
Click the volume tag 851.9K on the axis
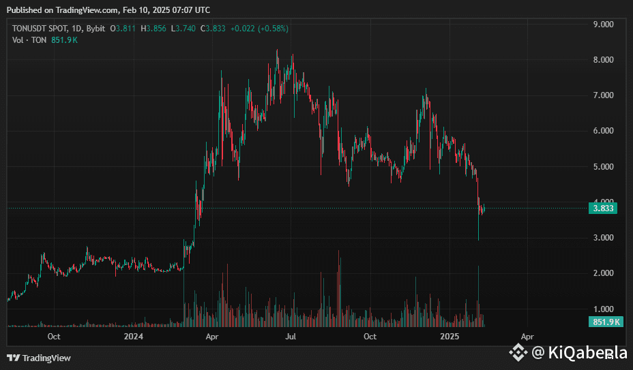[606, 322]
